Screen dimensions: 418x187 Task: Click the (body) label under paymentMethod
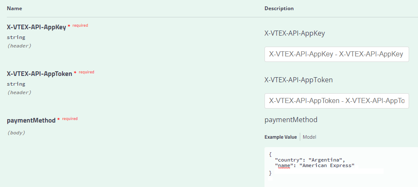click(x=16, y=133)
